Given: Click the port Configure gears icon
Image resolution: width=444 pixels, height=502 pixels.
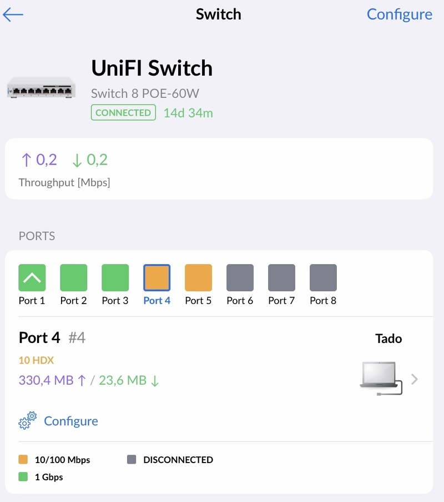Looking at the screenshot, I should 28,420.
